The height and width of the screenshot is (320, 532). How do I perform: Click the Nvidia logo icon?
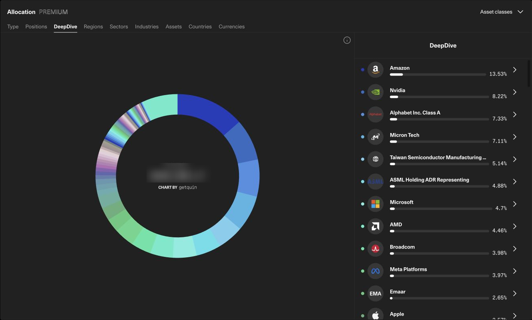[x=375, y=92]
